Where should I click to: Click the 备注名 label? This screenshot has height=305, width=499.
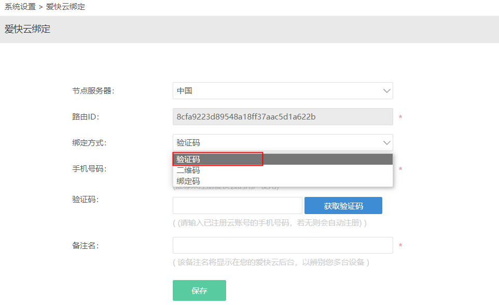tap(86, 245)
